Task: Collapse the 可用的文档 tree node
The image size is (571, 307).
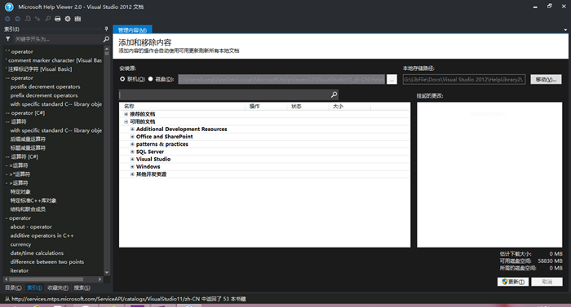Action: [x=126, y=121]
